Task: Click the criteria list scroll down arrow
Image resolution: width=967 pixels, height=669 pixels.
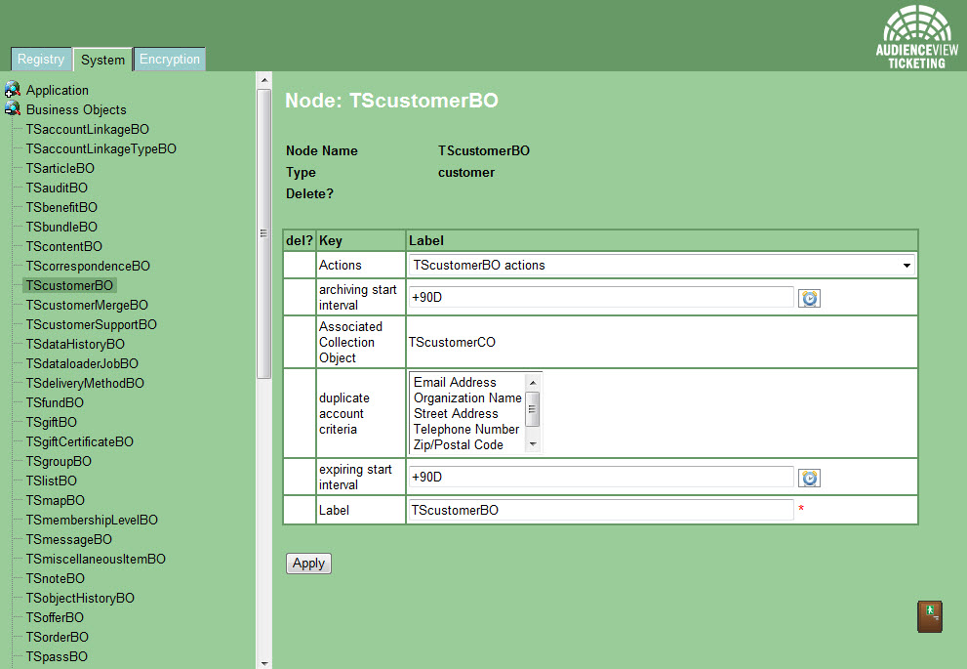Action: pyautogui.click(x=533, y=444)
